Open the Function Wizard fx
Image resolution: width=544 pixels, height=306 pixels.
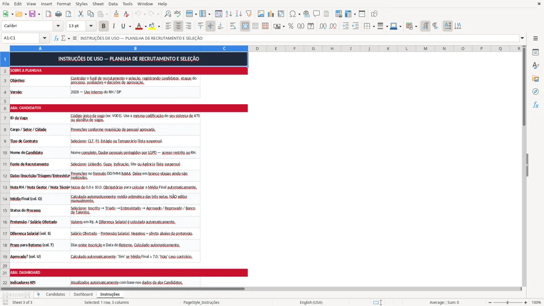56,39
